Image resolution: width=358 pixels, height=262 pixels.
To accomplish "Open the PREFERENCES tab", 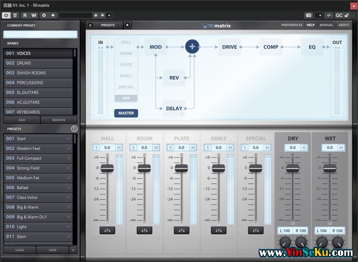I will coord(292,25).
